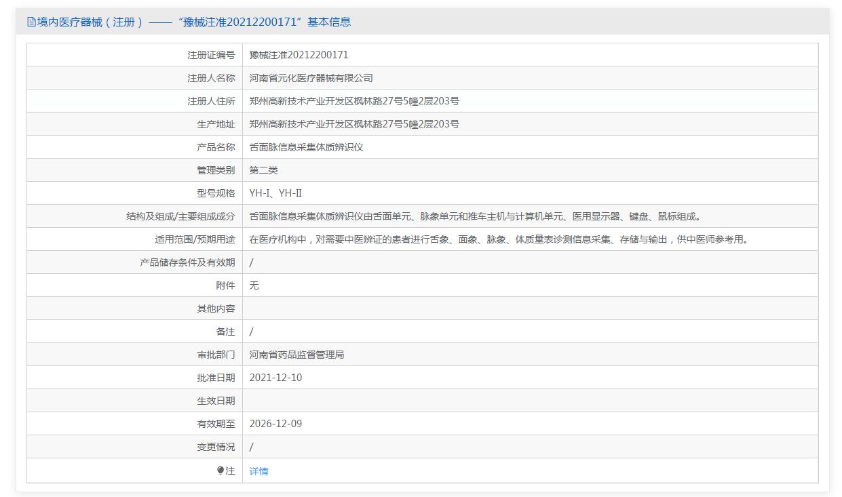The image size is (842, 497).
Task: Click model specification YH-I、YH-II
Action: [x=275, y=193]
